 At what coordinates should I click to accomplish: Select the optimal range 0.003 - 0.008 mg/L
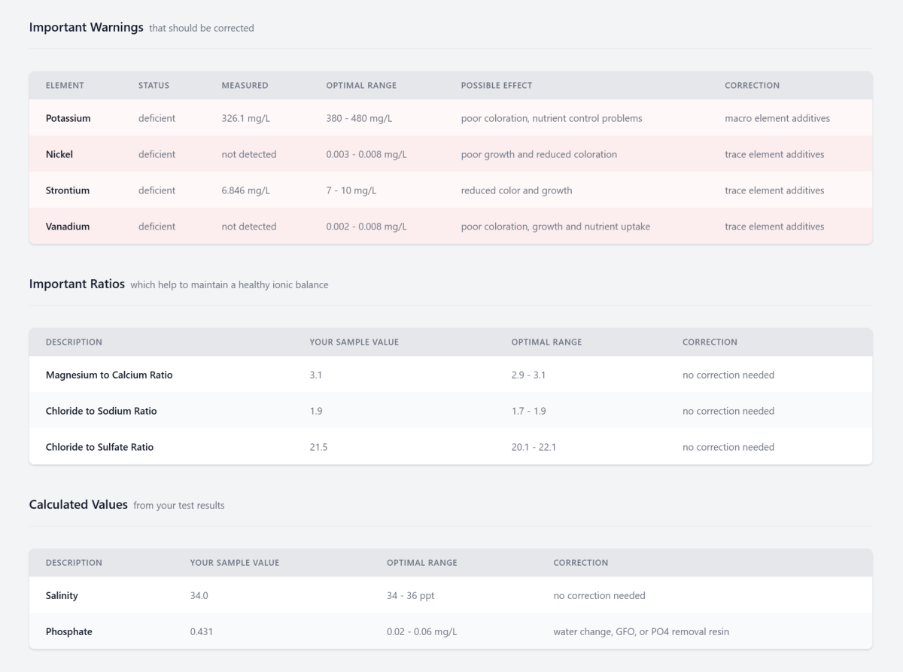point(366,154)
